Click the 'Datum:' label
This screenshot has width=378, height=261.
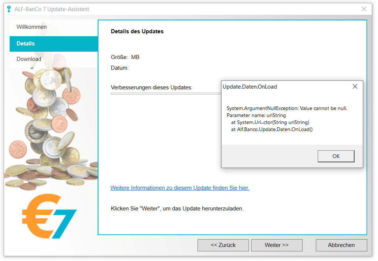pos(119,68)
